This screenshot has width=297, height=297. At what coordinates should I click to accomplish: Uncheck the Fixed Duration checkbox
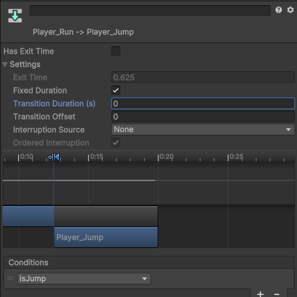tap(116, 90)
